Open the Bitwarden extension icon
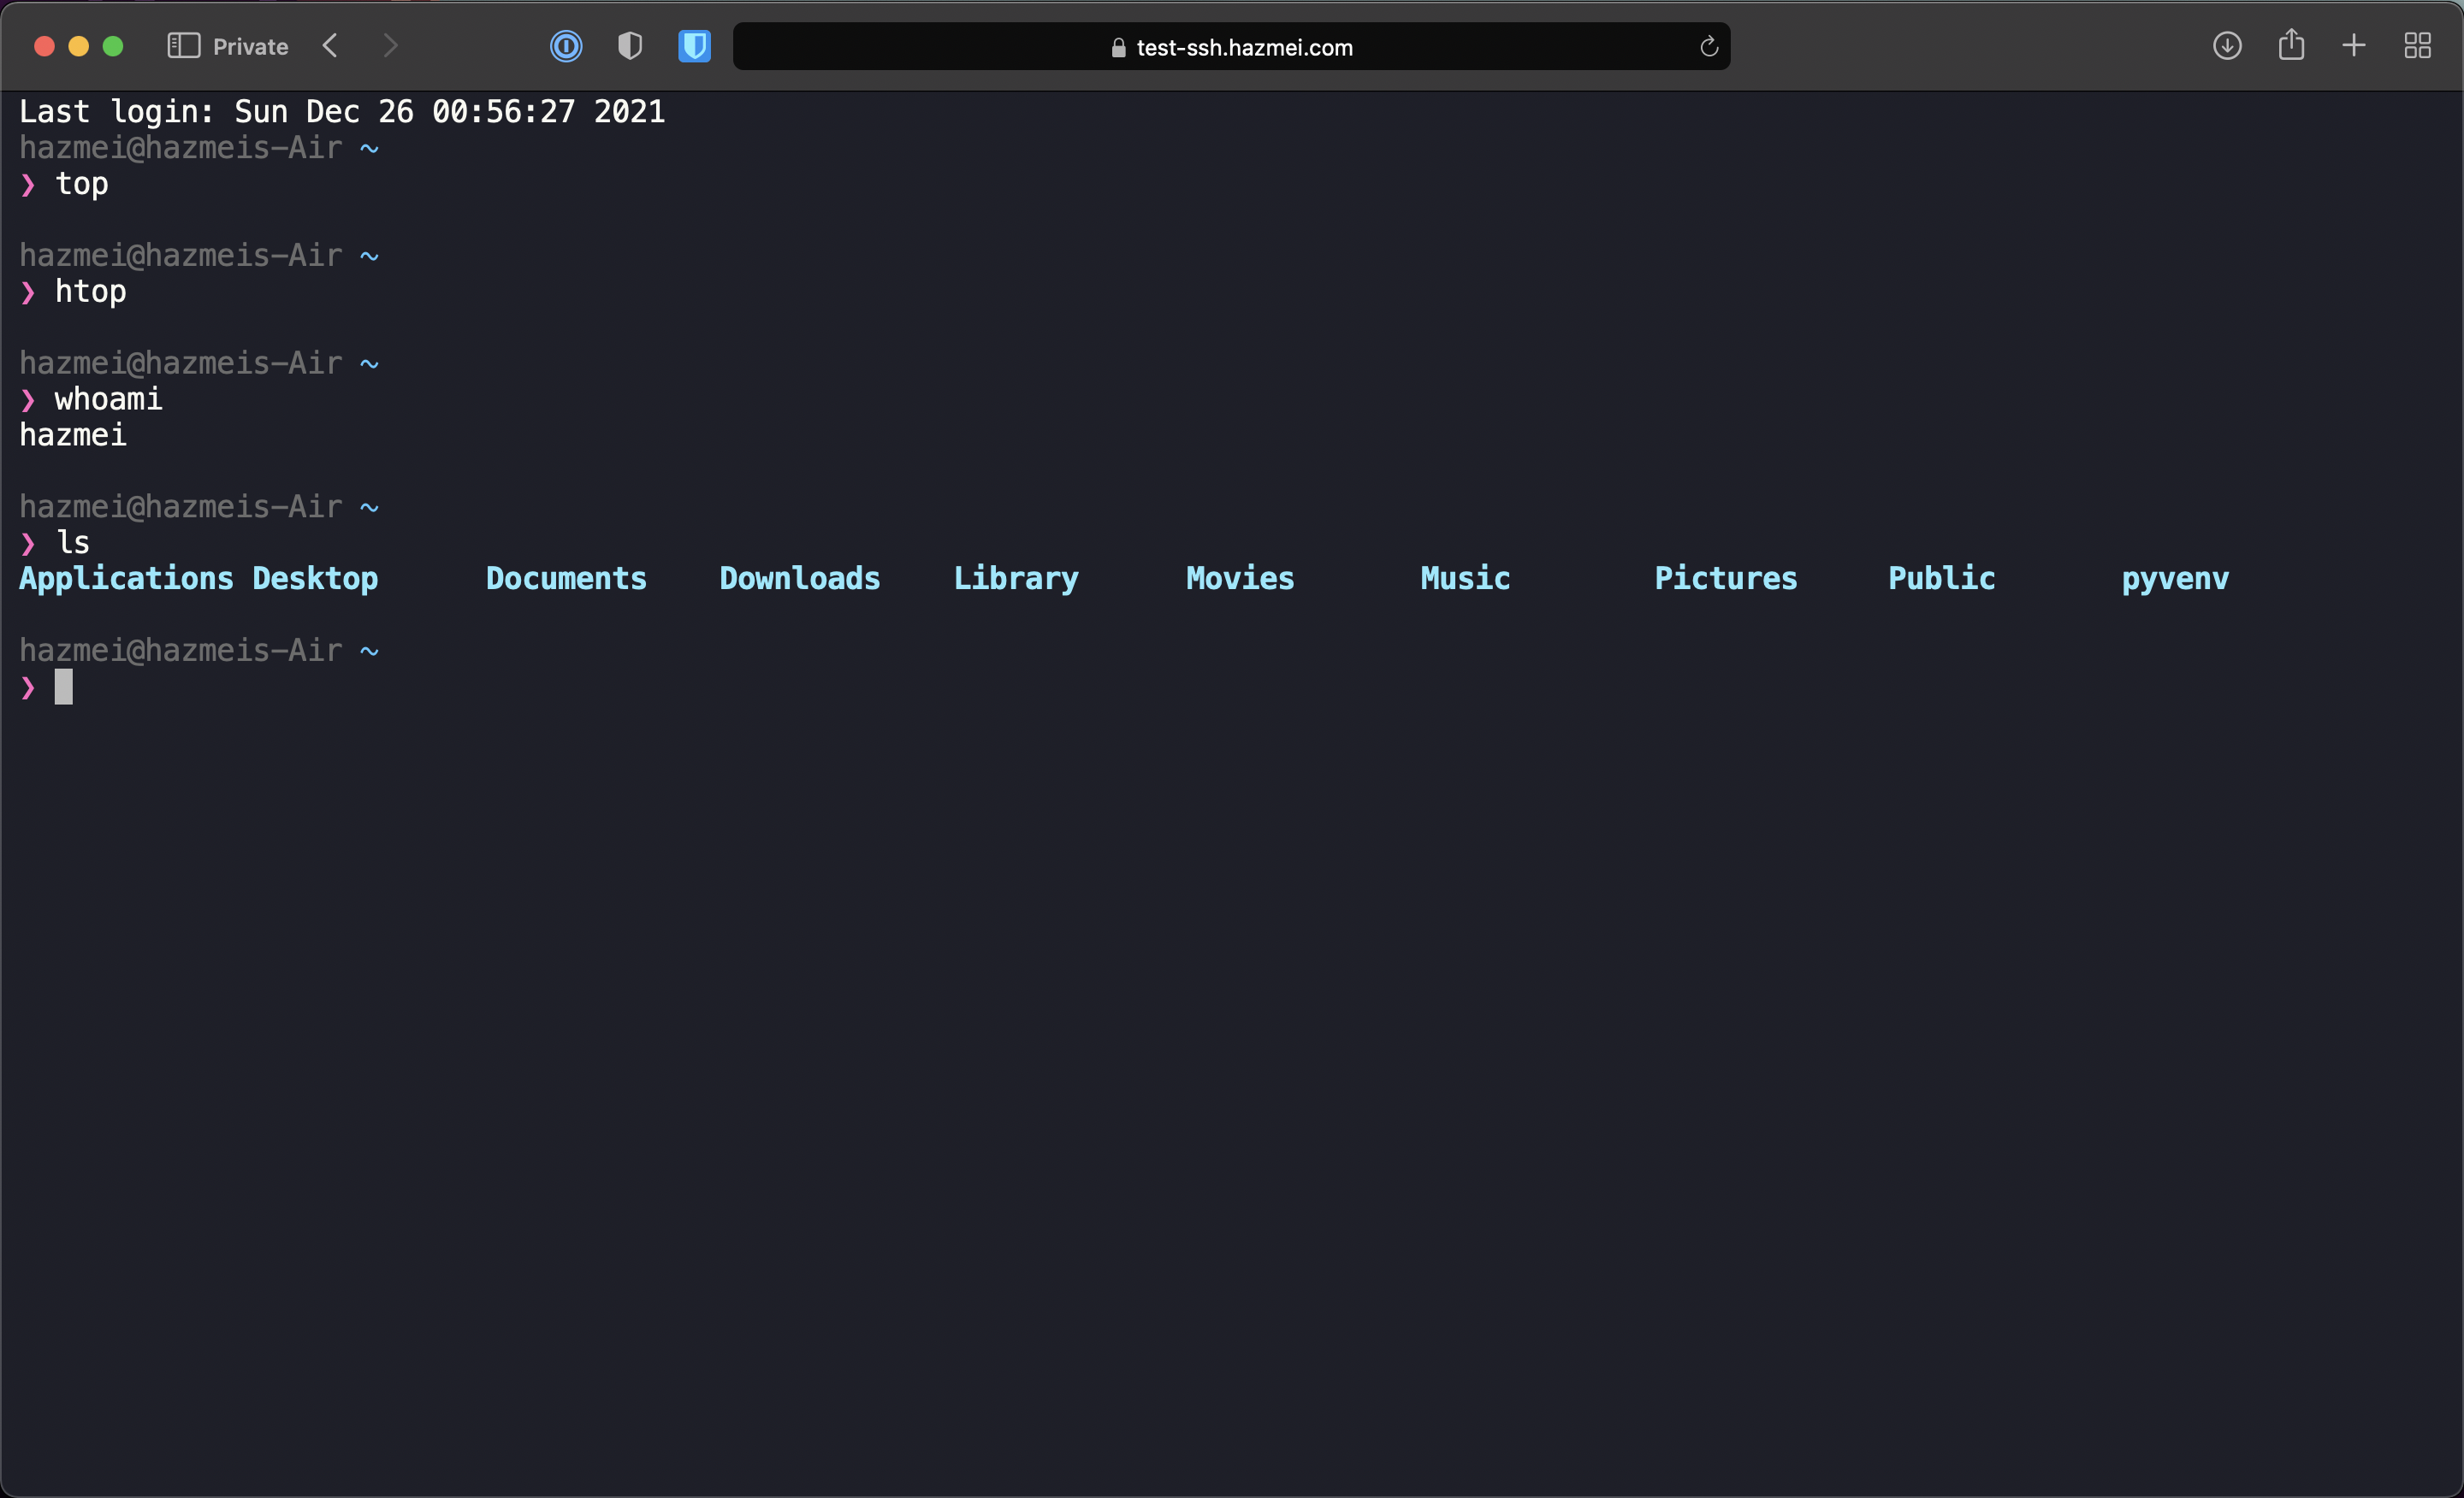This screenshot has height=1498, width=2464. [x=694, y=46]
